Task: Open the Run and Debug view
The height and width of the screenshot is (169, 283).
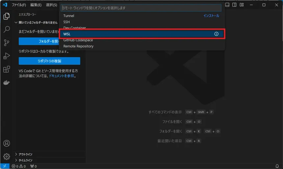Action: click(6, 56)
